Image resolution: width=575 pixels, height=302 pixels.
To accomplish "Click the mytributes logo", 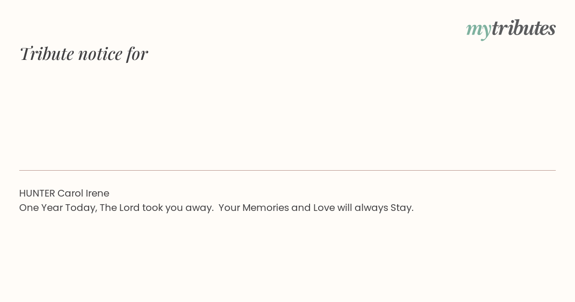I will [x=511, y=29].
